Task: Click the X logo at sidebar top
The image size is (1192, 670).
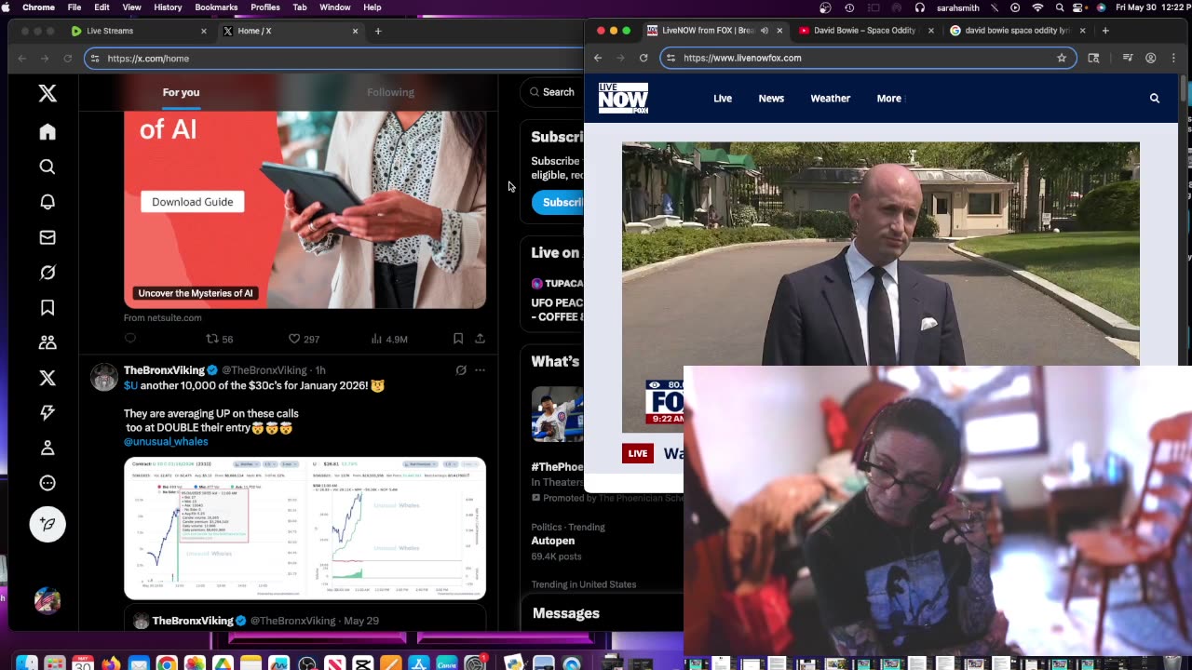Action: [47, 93]
